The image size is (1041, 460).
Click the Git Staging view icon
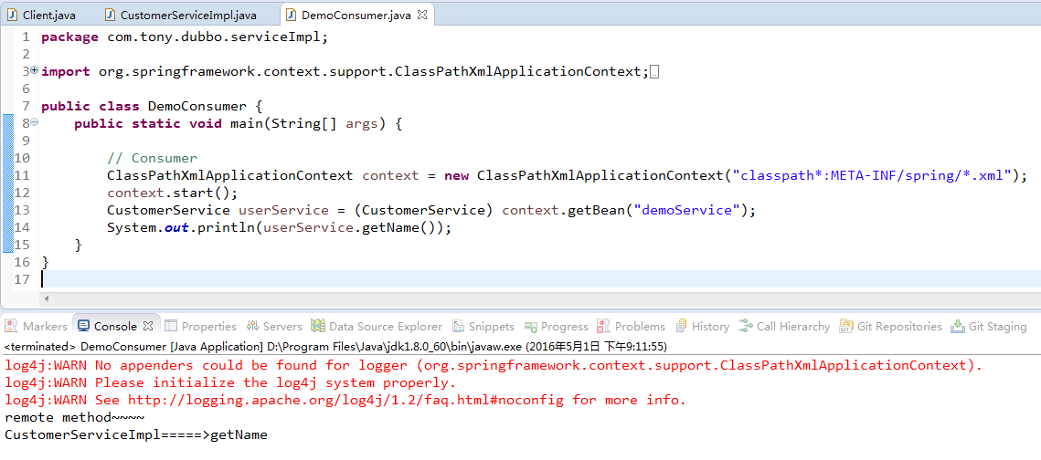click(x=957, y=326)
